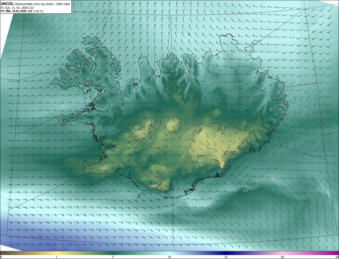Click the 'UWC/IG: Úrkomumætti (mm)' map title

35,3
